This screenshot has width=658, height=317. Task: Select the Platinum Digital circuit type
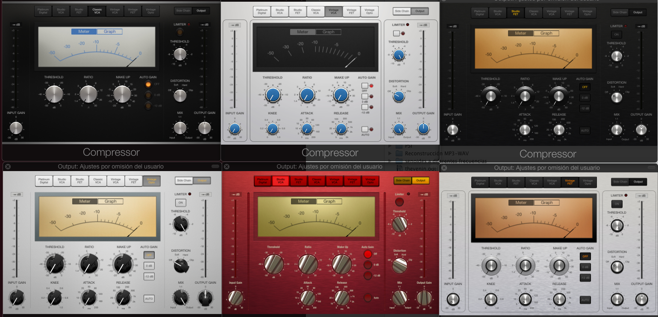point(44,11)
